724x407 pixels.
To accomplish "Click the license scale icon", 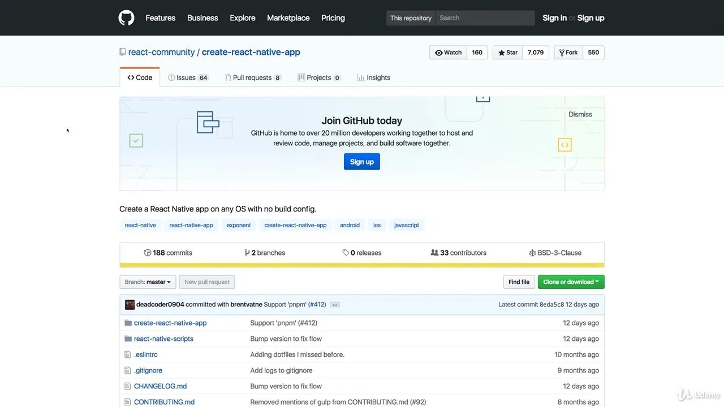I will point(532,253).
